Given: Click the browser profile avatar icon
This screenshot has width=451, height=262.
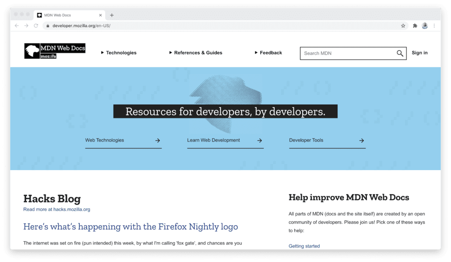Looking at the screenshot, I should tap(425, 25).
